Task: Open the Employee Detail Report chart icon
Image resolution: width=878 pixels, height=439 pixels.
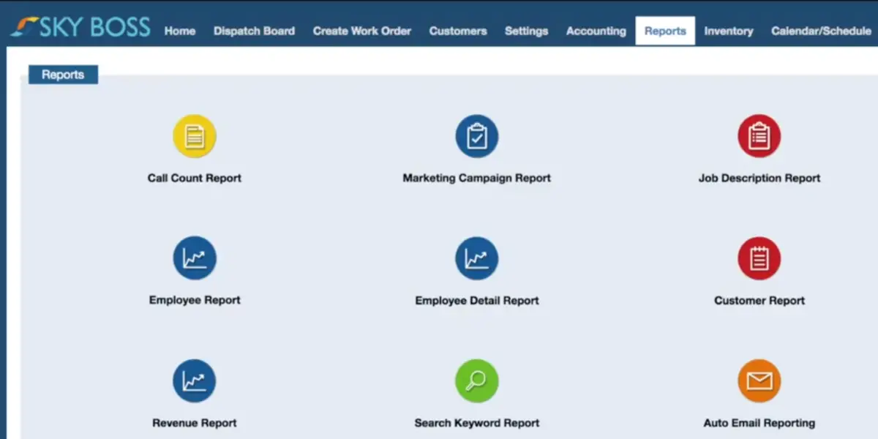Action: 477,258
